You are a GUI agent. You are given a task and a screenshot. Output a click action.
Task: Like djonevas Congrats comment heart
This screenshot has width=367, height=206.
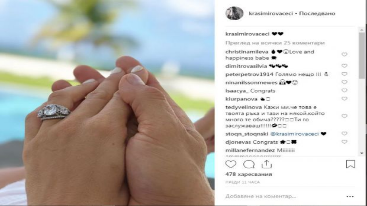click(344, 142)
